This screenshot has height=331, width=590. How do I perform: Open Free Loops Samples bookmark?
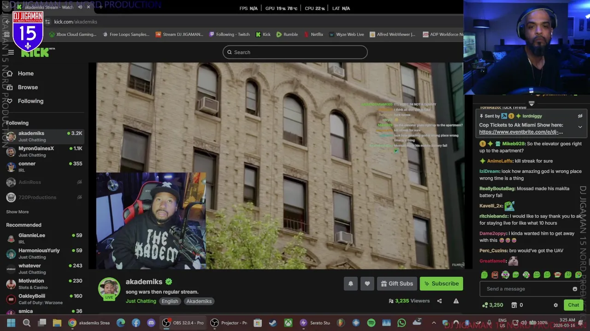[126, 34]
